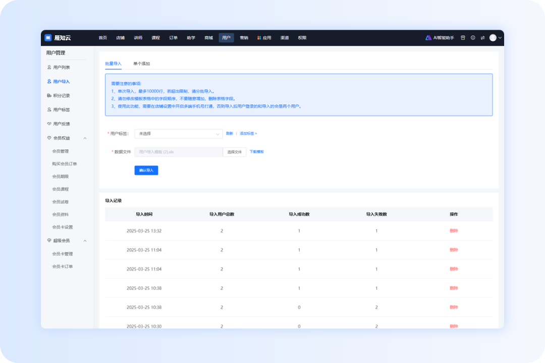Collapse the 超级会员 sidebar group
This screenshot has width=545, height=363.
click(85, 240)
